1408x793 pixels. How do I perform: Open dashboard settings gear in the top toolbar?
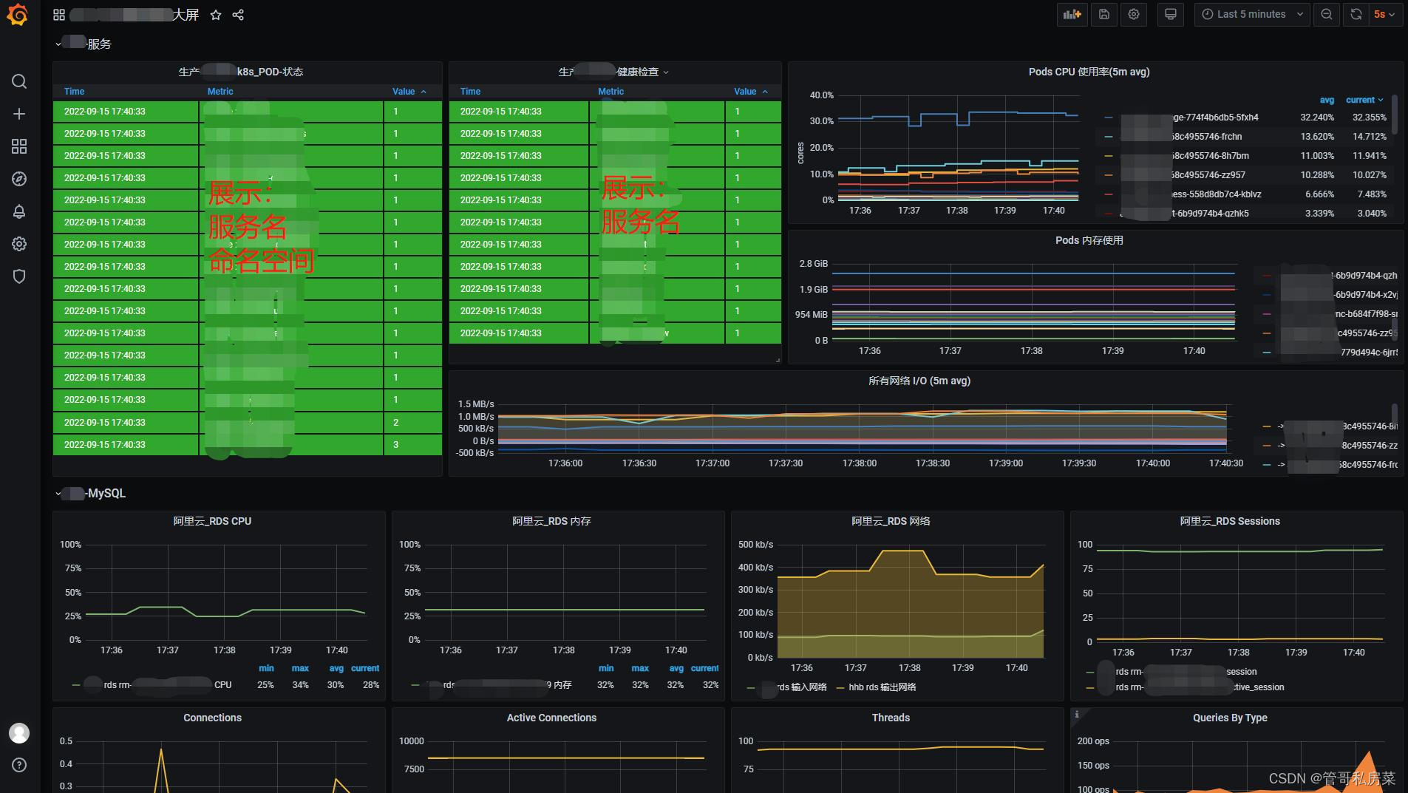click(x=1133, y=14)
